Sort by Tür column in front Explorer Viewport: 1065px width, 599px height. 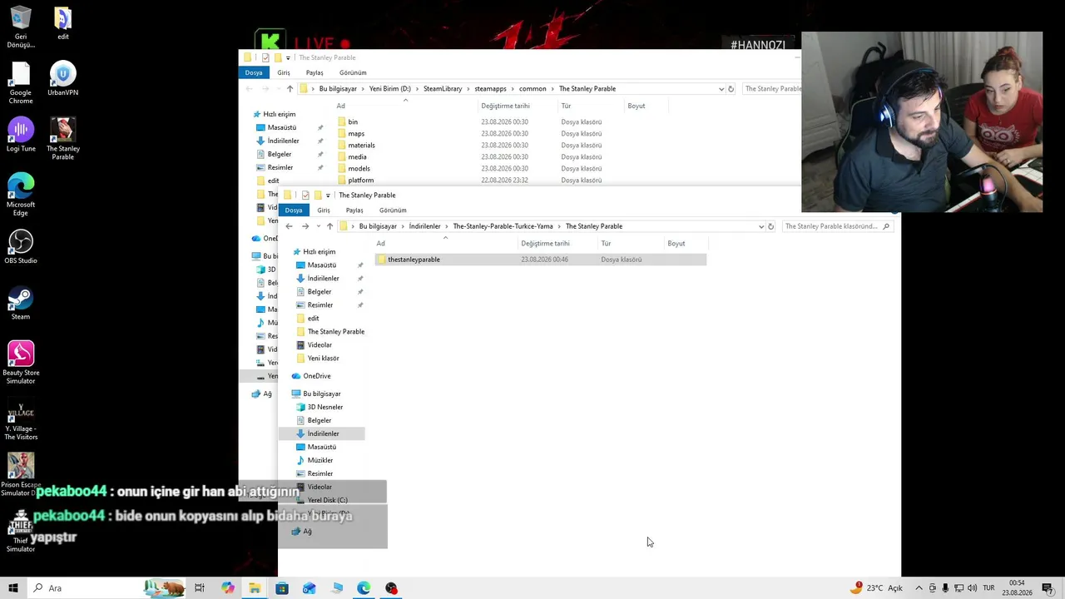click(x=606, y=244)
